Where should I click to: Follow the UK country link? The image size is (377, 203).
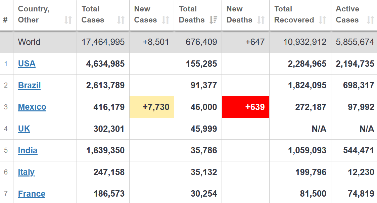pos(24,129)
